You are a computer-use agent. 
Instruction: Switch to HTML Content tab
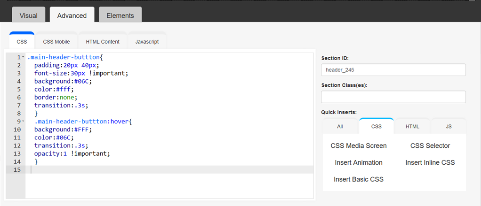click(x=103, y=42)
